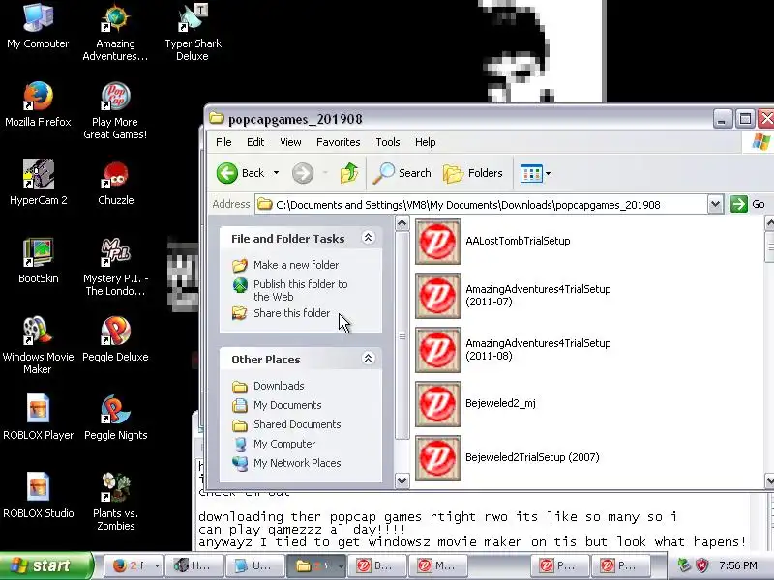Launch Mozilla Firefox desktop icon
This screenshot has height=580, width=774.
coord(38,104)
